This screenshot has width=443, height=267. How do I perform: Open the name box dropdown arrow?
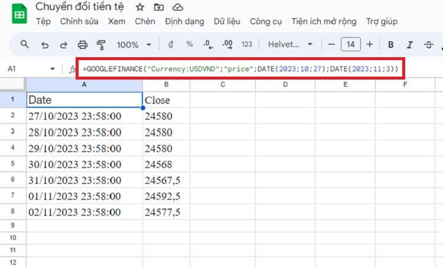click(x=52, y=69)
